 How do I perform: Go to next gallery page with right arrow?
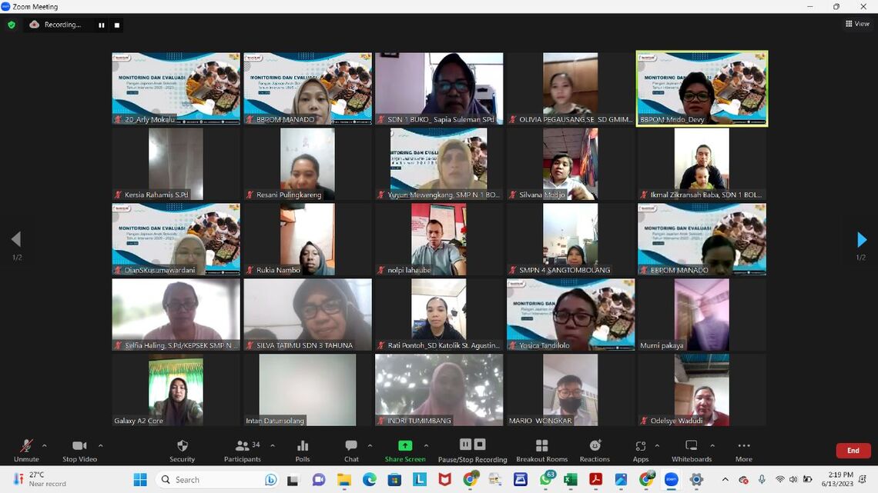(x=861, y=240)
